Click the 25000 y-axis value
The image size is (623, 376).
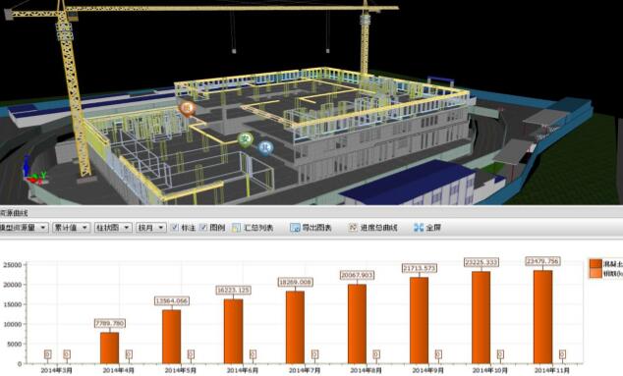pyautogui.click(x=12, y=265)
